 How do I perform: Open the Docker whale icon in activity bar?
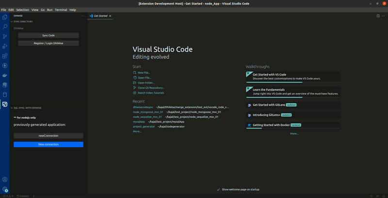pyautogui.click(x=5, y=76)
